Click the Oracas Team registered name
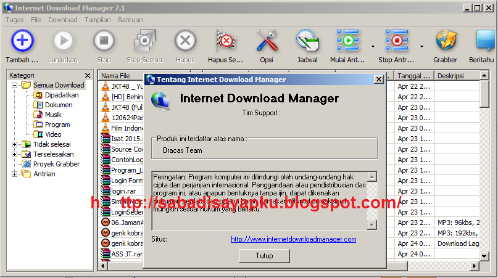Viewport: 498px width, 278px height. tap(182, 150)
